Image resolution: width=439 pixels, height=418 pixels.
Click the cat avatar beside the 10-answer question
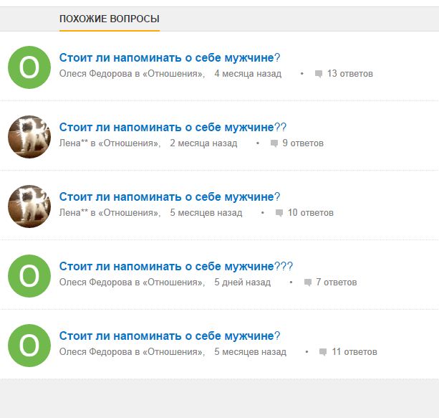[29, 206]
